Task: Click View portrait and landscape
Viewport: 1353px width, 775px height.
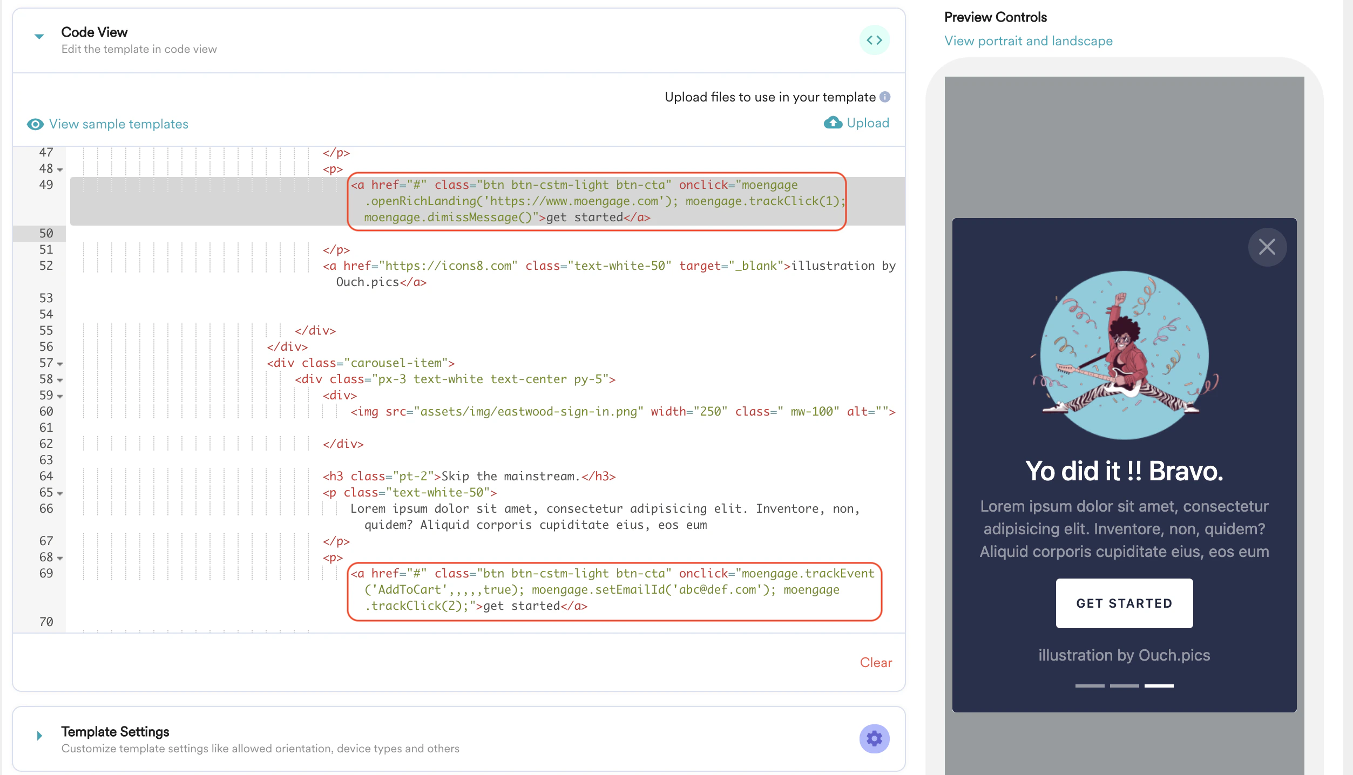Action: point(1028,40)
